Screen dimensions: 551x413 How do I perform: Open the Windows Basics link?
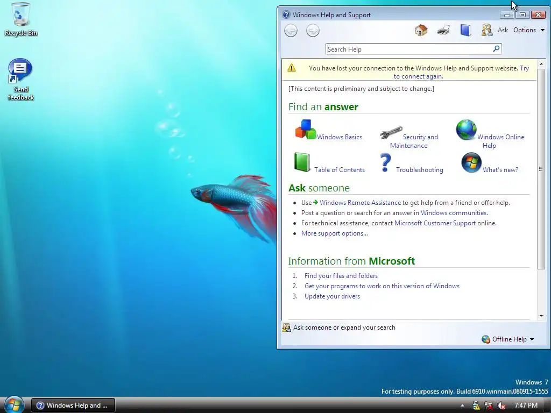click(x=340, y=137)
